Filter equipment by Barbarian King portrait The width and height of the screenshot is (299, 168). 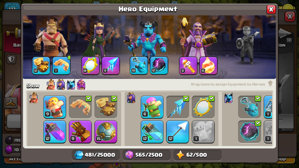(51, 84)
